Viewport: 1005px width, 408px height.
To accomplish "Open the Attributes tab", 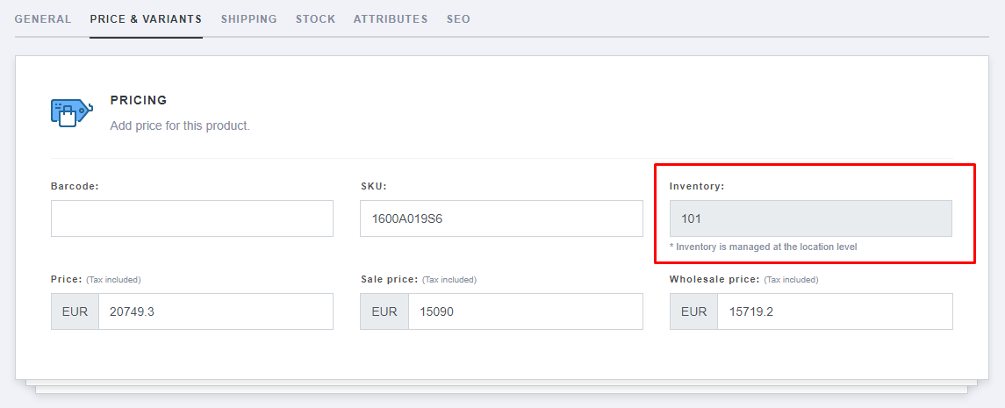I will 391,19.
